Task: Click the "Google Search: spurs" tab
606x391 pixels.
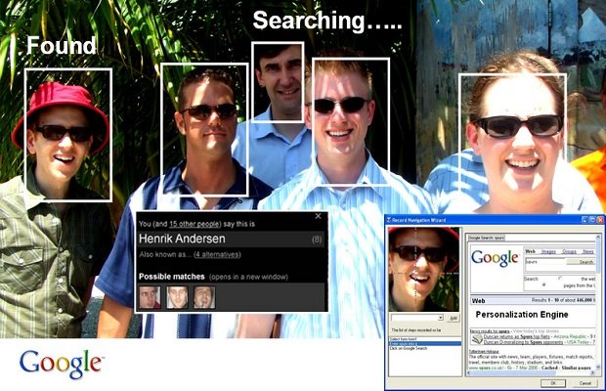Action: pyautogui.click(x=487, y=238)
